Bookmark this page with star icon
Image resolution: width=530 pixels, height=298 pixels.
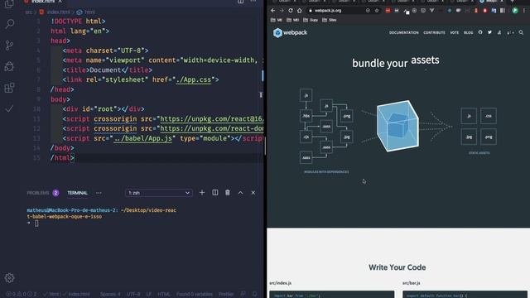[377, 11]
